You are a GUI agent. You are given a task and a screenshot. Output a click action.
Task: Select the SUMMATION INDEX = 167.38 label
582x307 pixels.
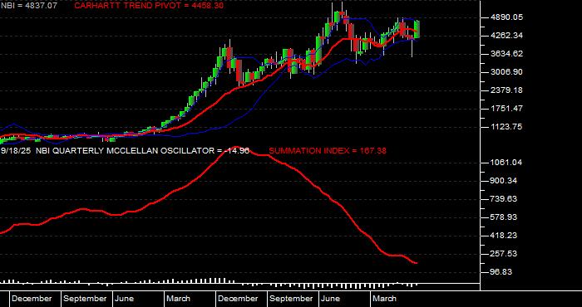pyautogui.click(x=328, y=151)
